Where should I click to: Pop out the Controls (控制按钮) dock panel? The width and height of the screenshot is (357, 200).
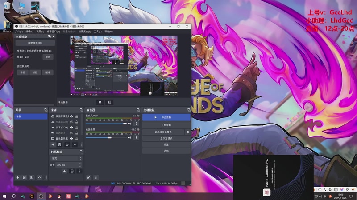[x=189, y=110]
